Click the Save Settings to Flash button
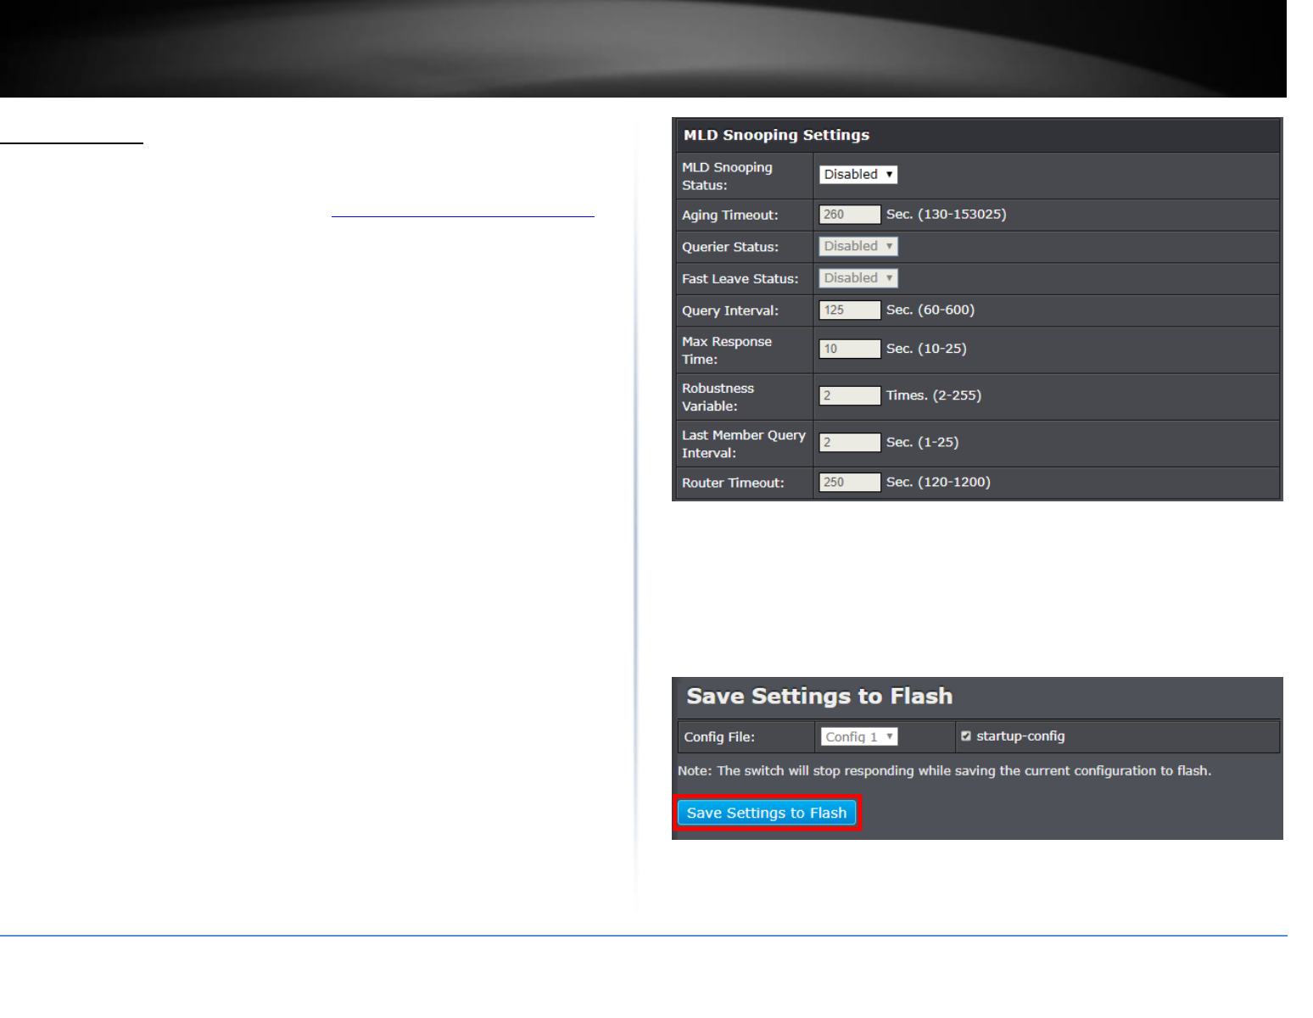The image size is (1313, 1018). tap(767, 813)
